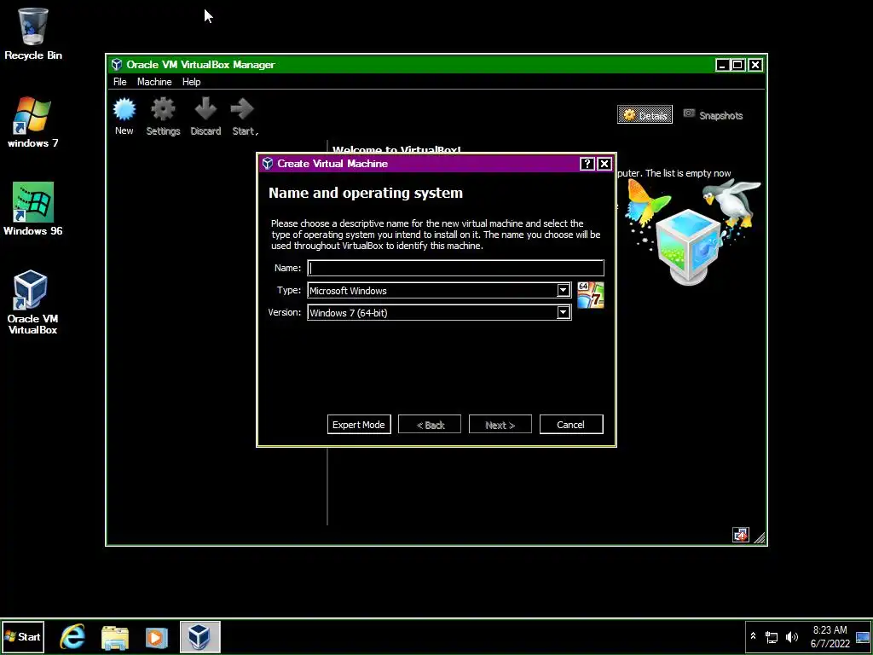Open File Explorer from taskbar
This screenshot has width=873, height=655.
(x=115, y=636)
